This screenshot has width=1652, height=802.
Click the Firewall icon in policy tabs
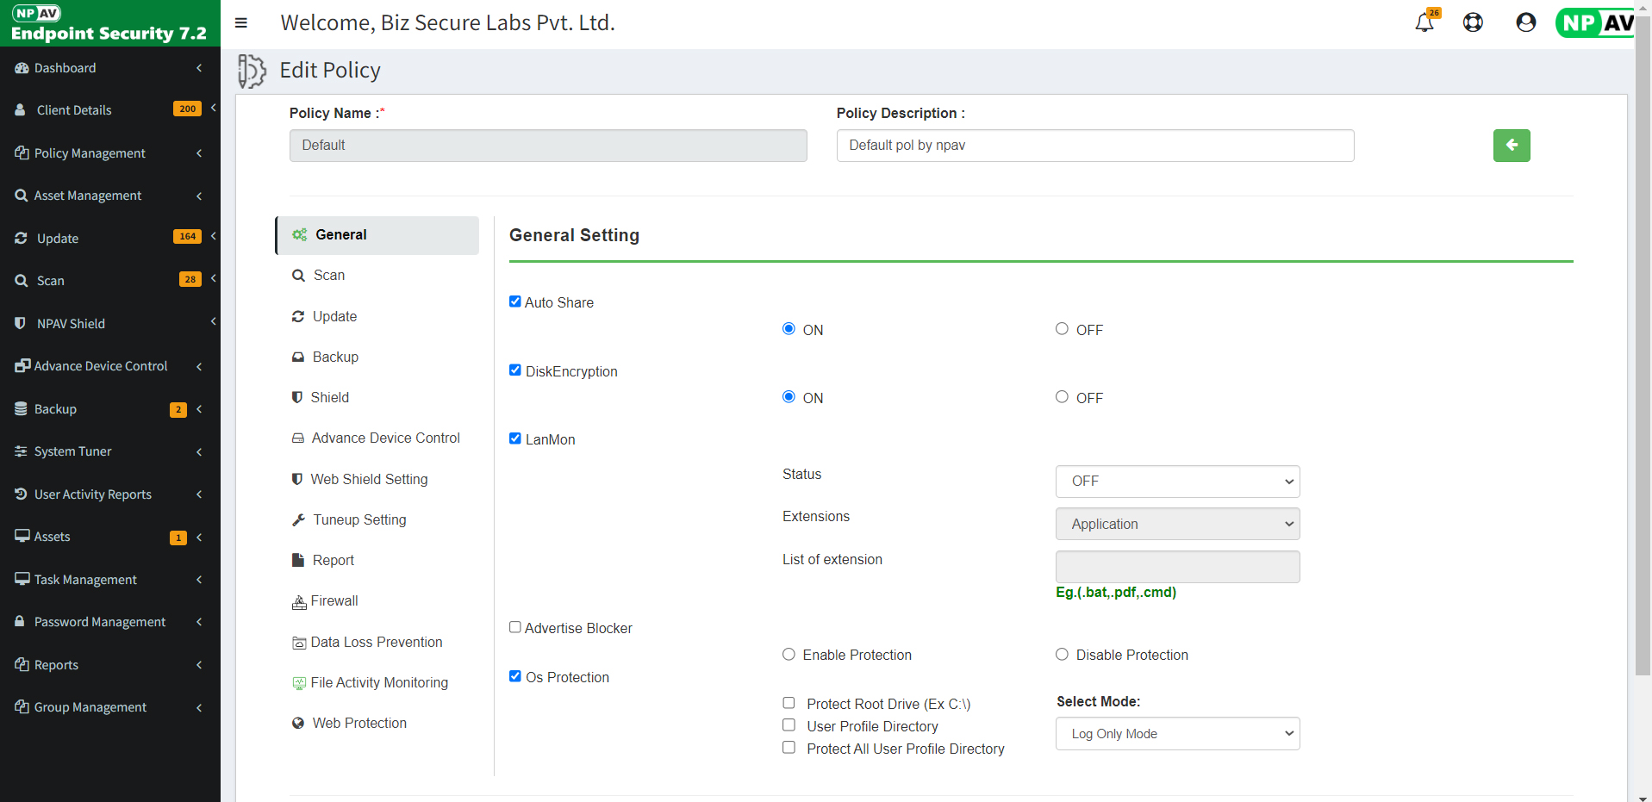click(x=299, y=602)
